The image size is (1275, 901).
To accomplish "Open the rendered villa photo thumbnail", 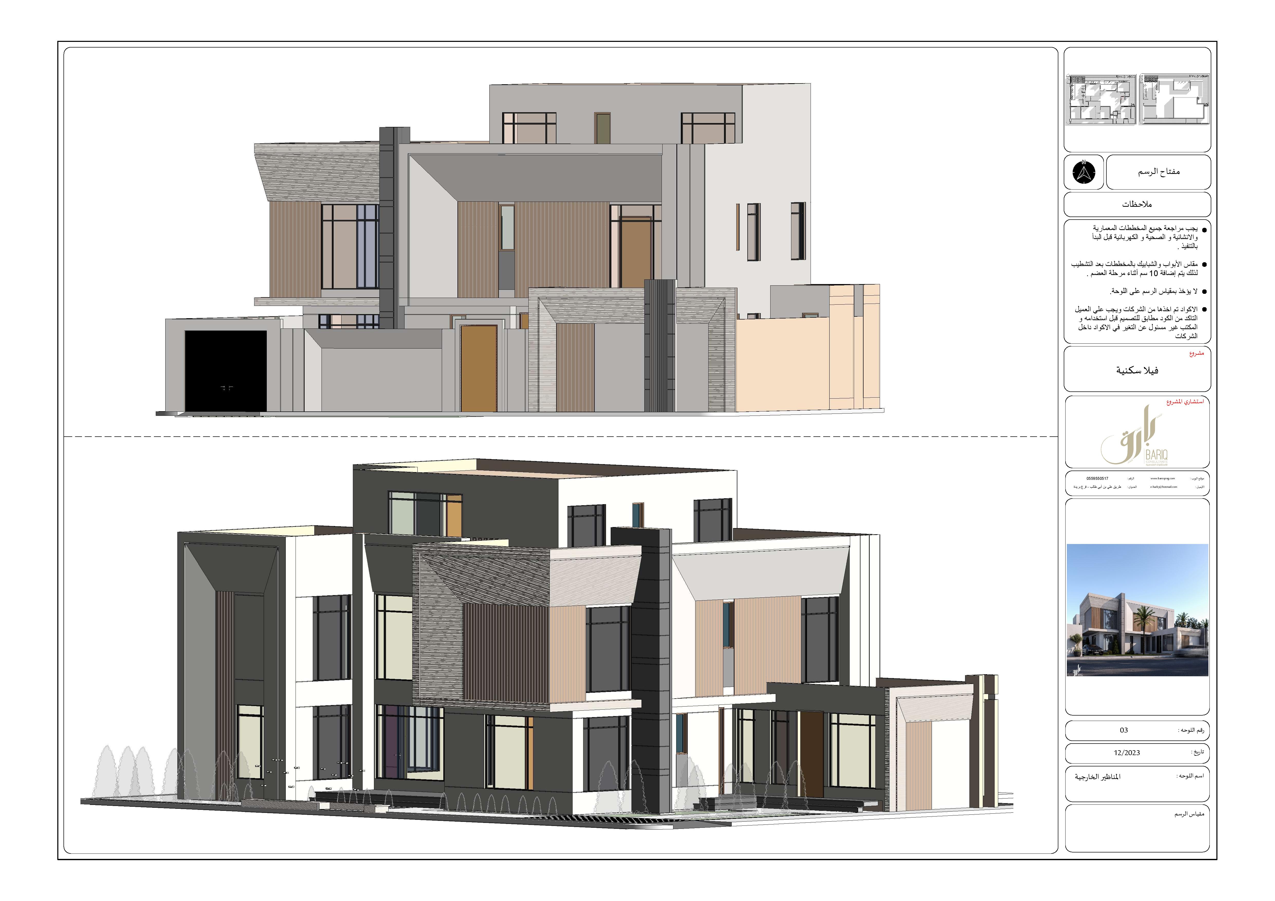I will (1137, 610).
